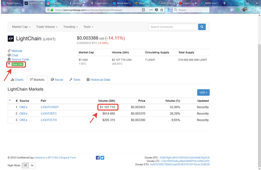261x170 pixels.
Task: Open the LIGHT/ETH pair link
Action: (x=49, y=120)
